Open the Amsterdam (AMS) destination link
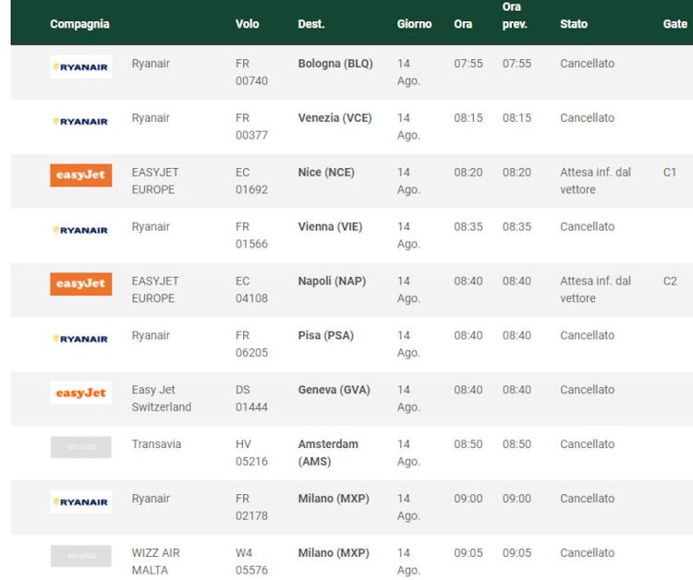 click(x=328, y=453)
